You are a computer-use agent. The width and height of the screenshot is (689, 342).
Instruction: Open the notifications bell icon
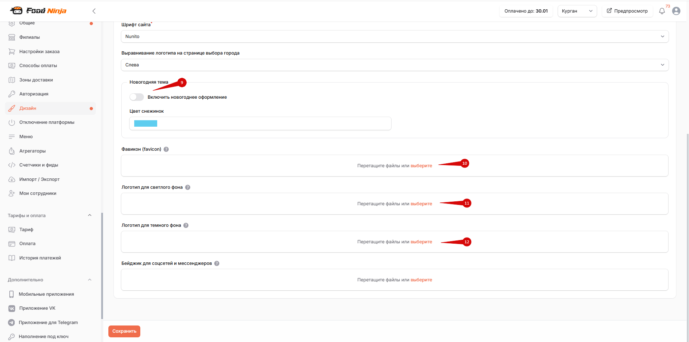(662, 11)
